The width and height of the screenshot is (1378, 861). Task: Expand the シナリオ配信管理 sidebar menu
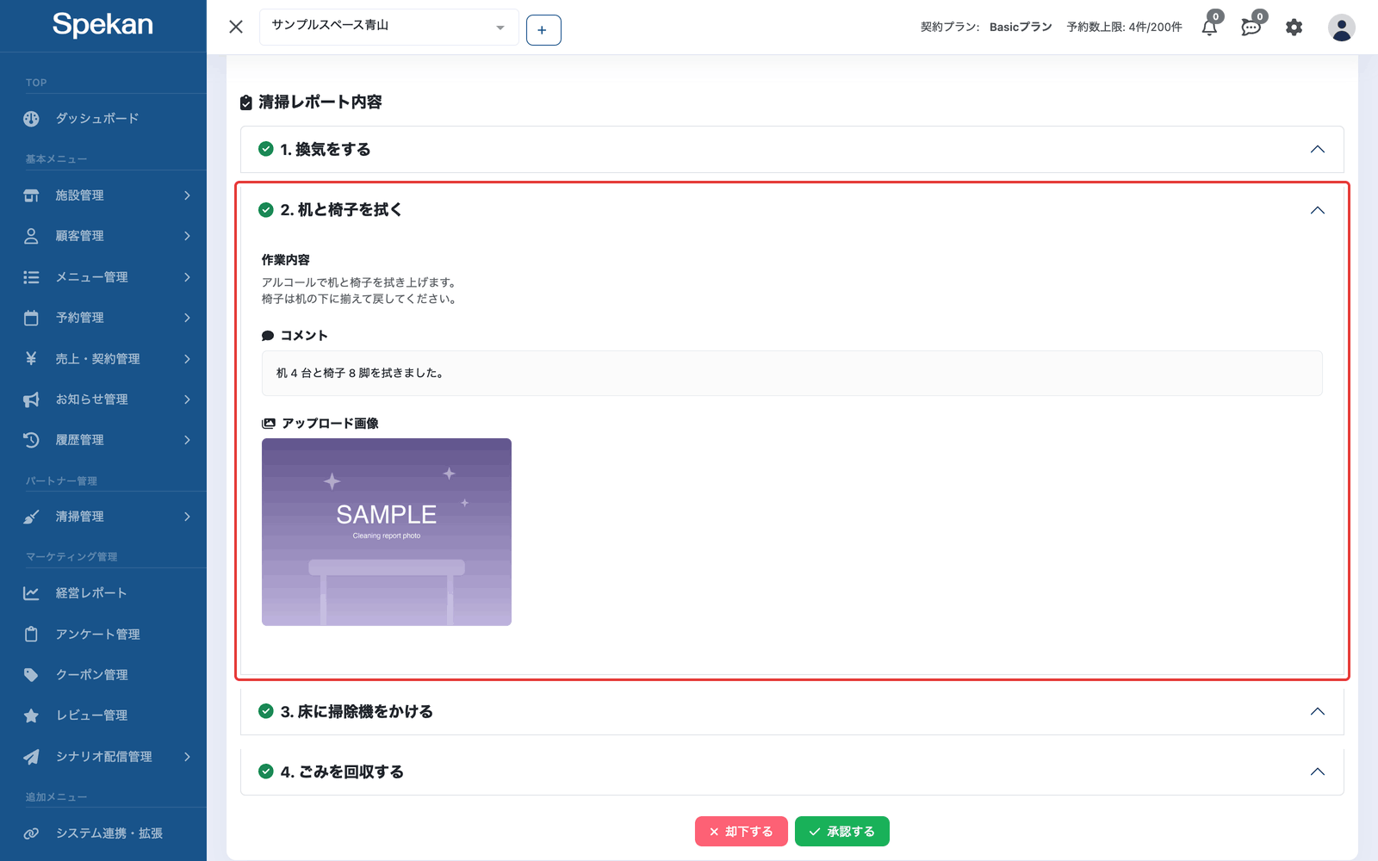pos(103,757)
